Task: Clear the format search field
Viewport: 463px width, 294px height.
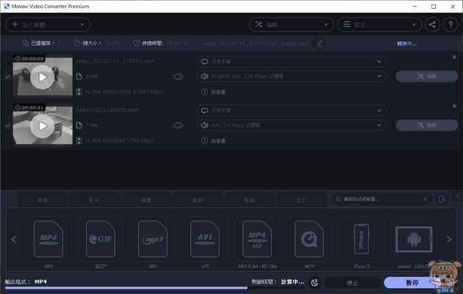Action: coord(425,199)
